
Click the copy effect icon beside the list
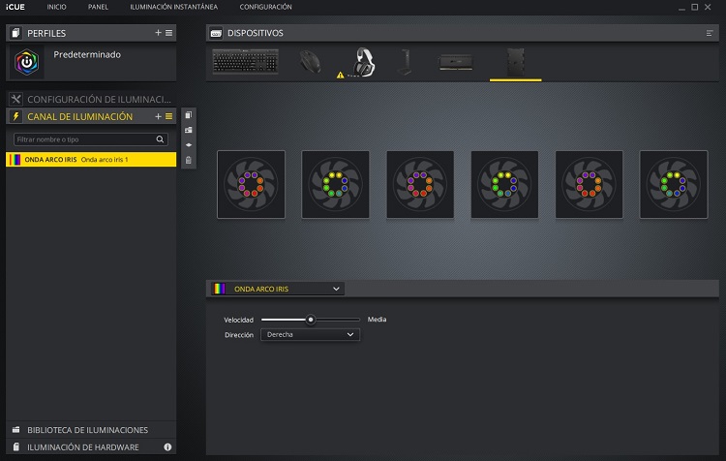tap(188, 115)
